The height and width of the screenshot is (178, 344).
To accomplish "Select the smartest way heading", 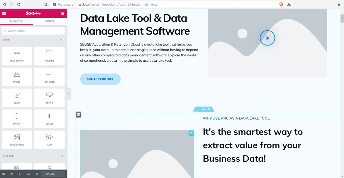I will [253, 145].
